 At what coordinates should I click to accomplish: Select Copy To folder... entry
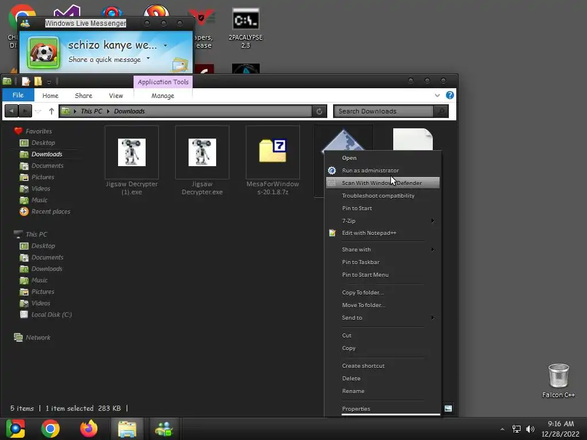(x=363, y=293)
